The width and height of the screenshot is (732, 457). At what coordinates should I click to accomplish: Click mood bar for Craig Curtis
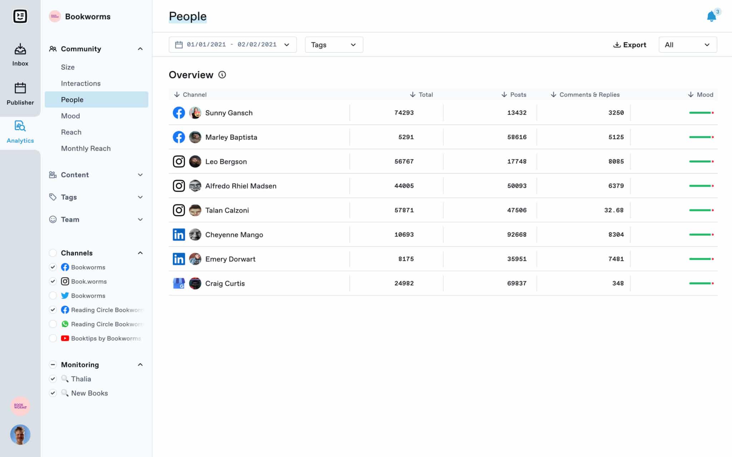(x=701, y=283)
